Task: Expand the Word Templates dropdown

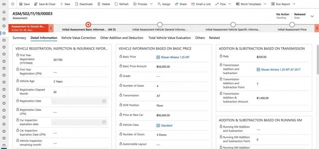Action: point(265,4)
